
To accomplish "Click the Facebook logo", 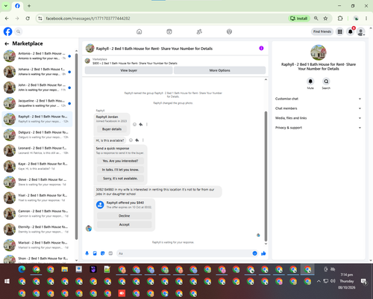I will (x=7, y=31).
